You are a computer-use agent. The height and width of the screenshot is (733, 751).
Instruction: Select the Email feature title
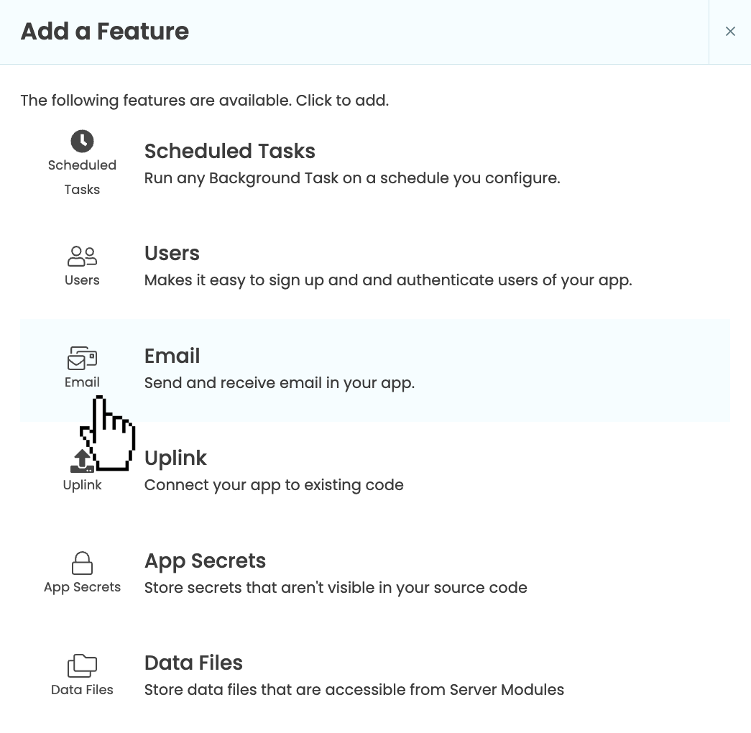pos(172,356)
